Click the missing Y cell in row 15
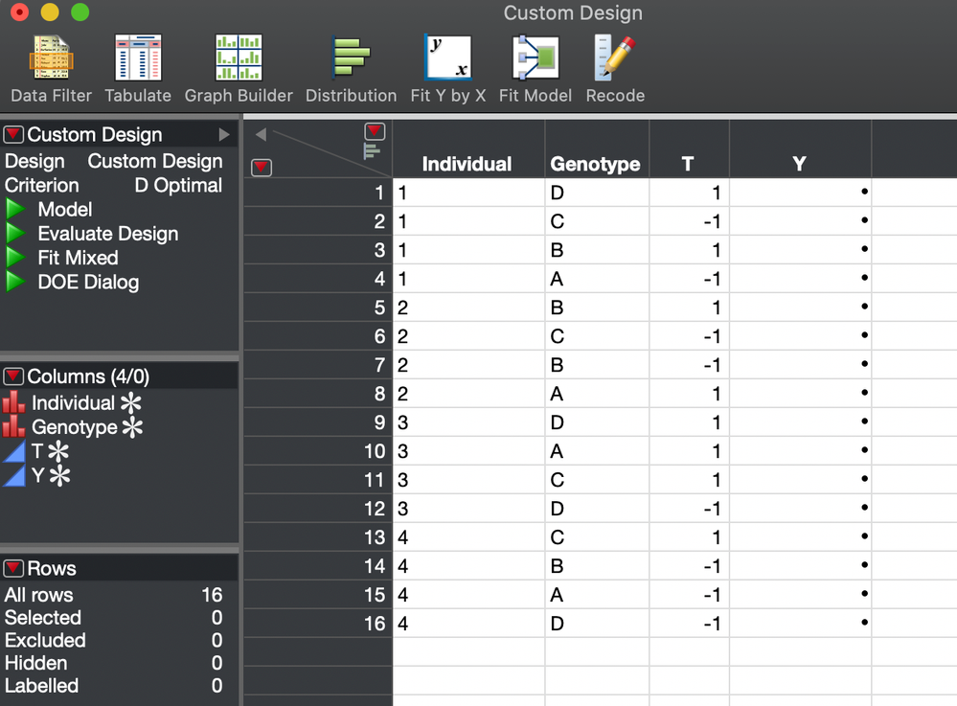The height and width of the screenshot is (706, 957). click(800, 594)
